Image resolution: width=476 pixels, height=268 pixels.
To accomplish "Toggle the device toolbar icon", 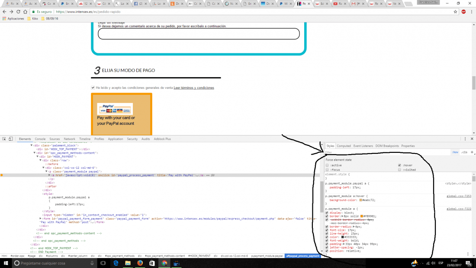I will tap(11, 139).
